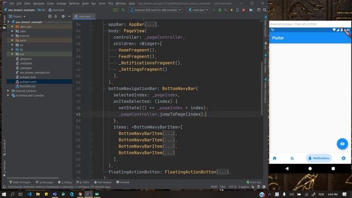Show hidden tray icons chevron
Image resolution: width=352 pixels, height=198 pixels.
point(269,194)
